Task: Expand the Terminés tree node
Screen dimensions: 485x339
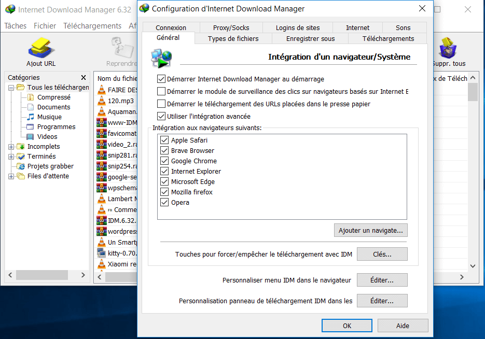Action: [x=11, y=157]
